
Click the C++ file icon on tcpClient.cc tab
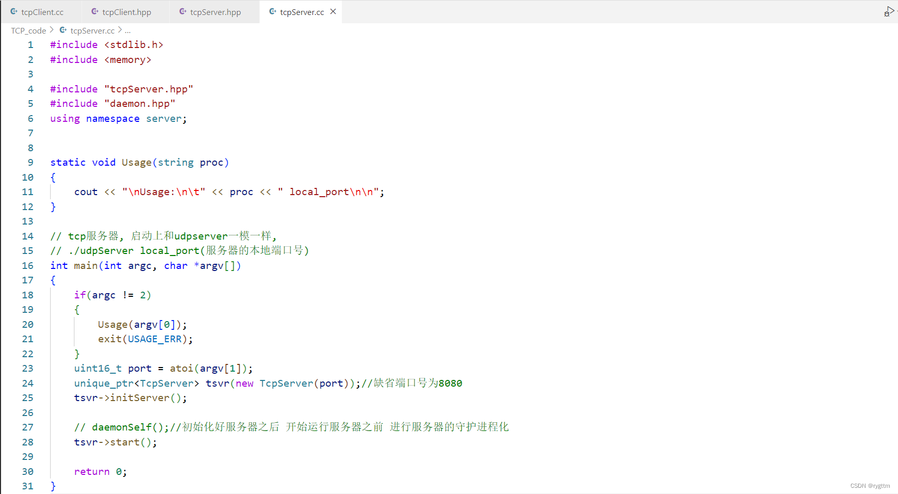click(14, 11)
